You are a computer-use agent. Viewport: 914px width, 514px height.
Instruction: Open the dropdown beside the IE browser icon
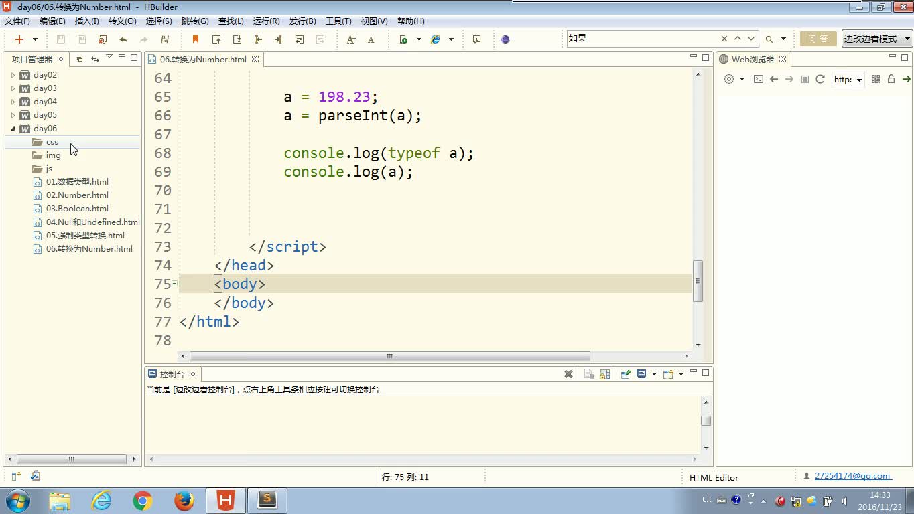(x=451, y=40)
